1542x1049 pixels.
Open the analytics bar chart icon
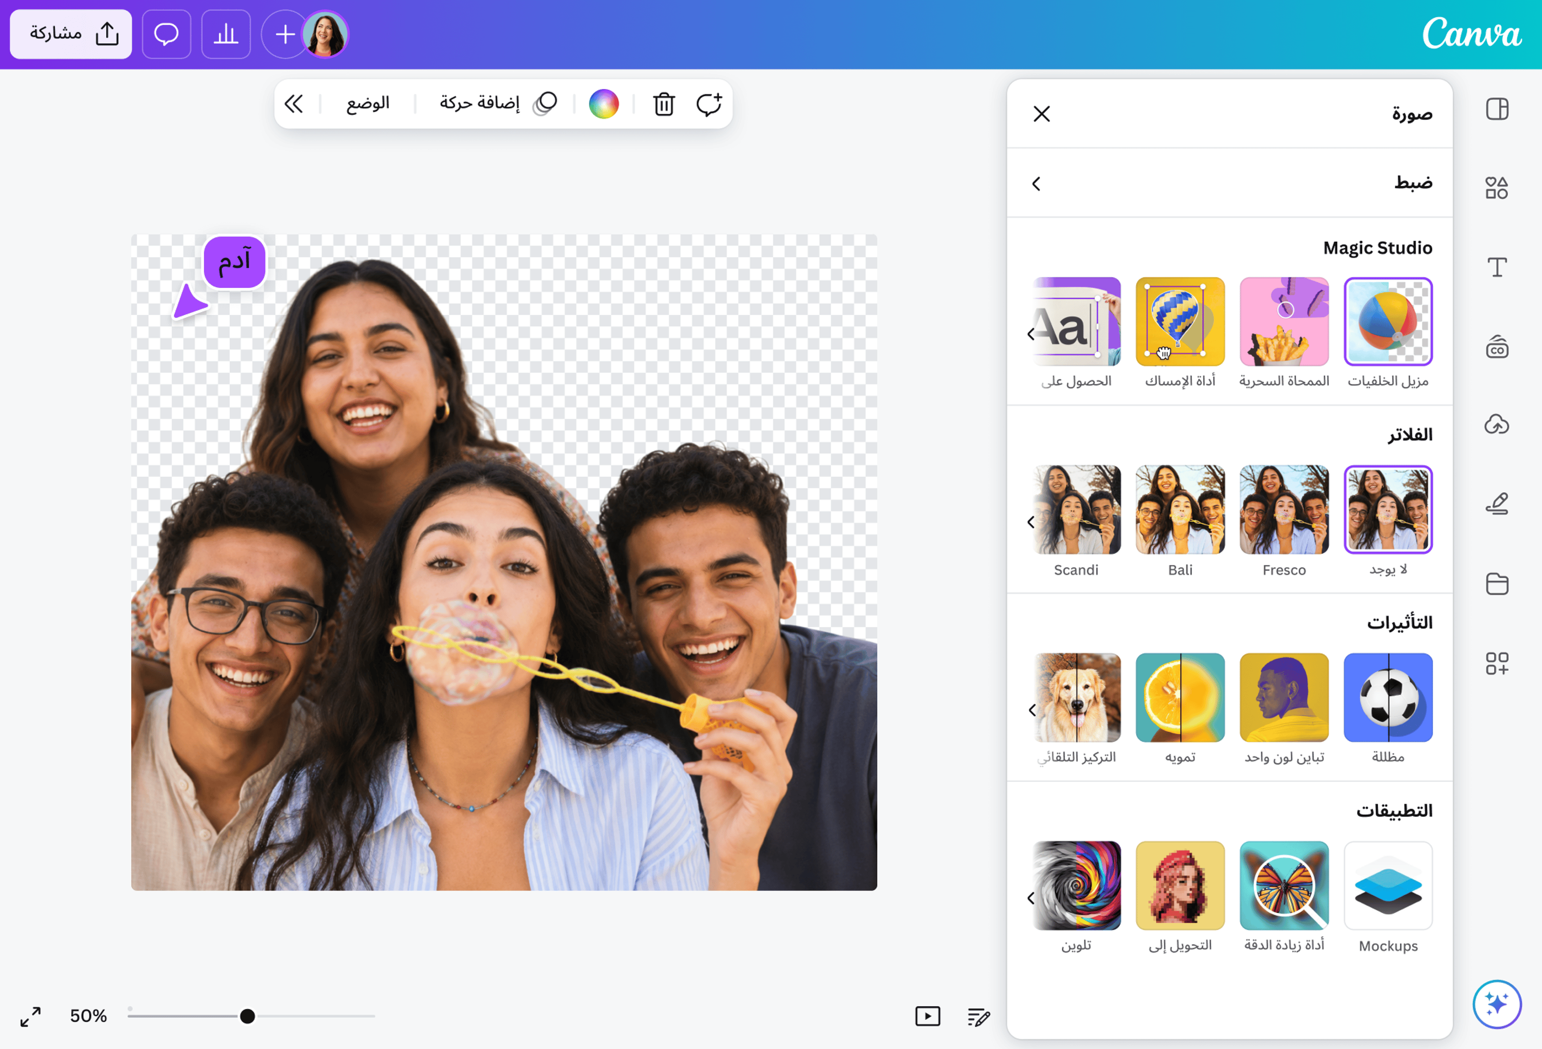point(226,34)
